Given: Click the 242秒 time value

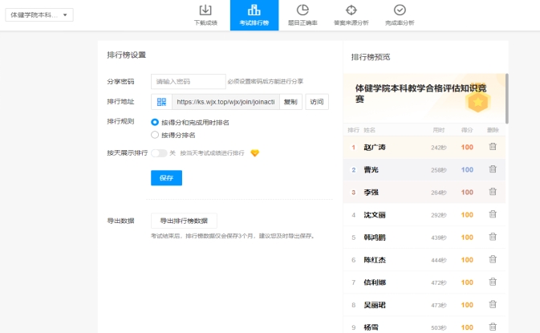Looking at the screenshot, I should 439,148.
